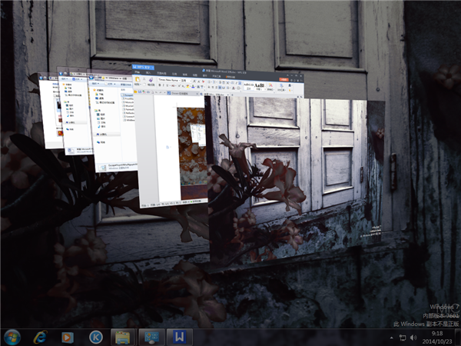Switch to WPS Writer via taskbar W icon

coord(178,336)
